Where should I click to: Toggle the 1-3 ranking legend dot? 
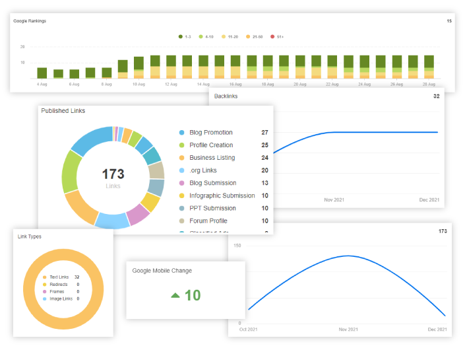[x=180, y=37]
